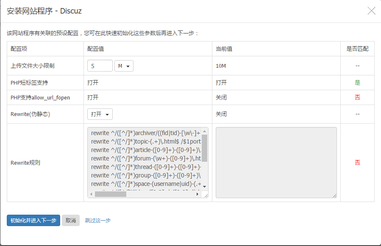The image size is (381, 246).
Task: Close the Discuz install dialog
Action: [x=372, y=11]
